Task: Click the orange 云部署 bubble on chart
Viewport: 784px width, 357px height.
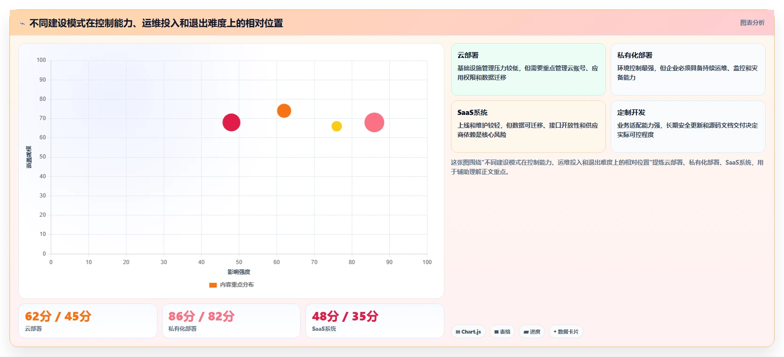Action: pyautogui.click(x=284, y=111)
